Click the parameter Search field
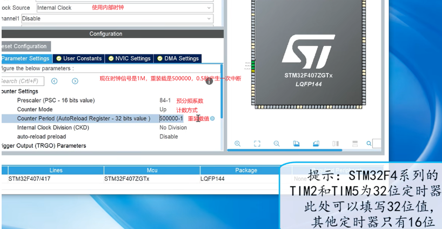 click(x=23, y=81)
